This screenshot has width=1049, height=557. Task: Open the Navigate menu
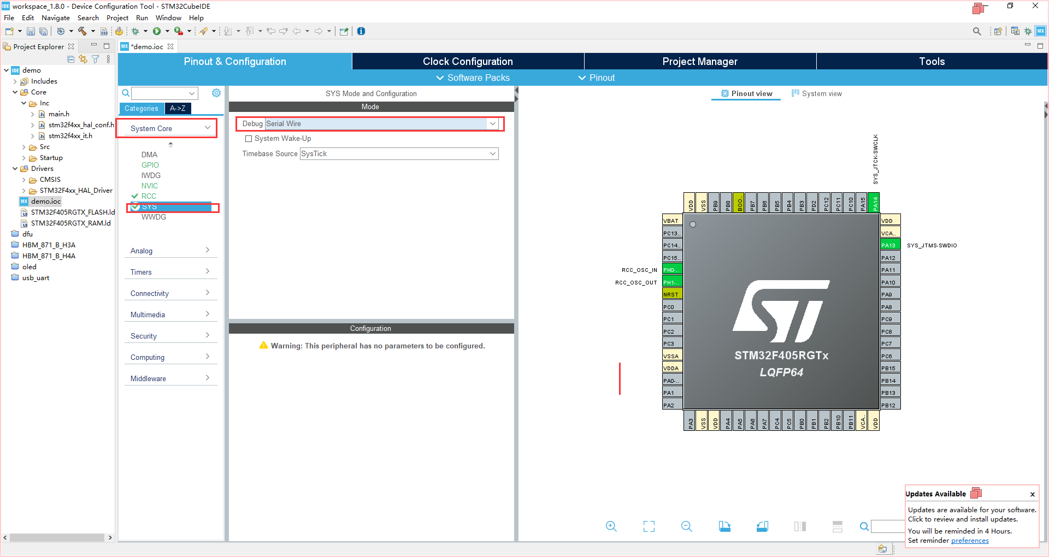pyautogui.click(x=56, y=18)
